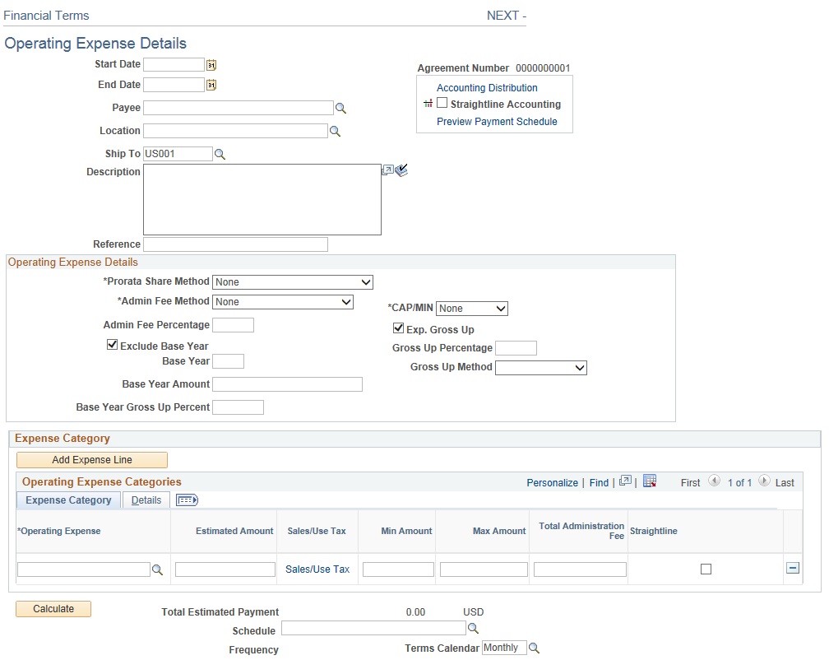Open the NEXT navigation link
Viewport: 829px width, 660px height.
(503, 16)
